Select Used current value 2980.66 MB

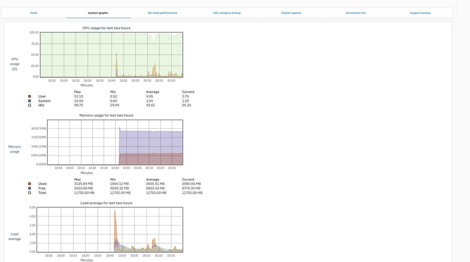click(191, 184)
